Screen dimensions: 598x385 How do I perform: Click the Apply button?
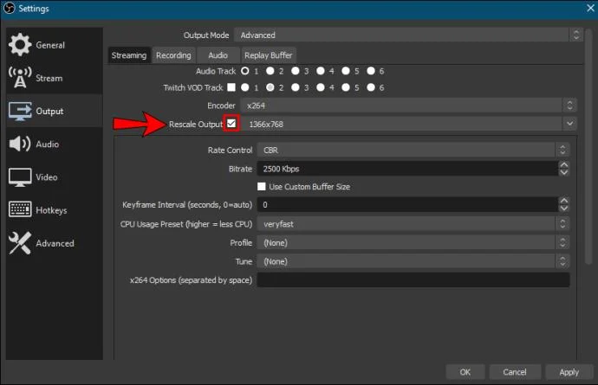pyautogui.click(x=569, y=372)
